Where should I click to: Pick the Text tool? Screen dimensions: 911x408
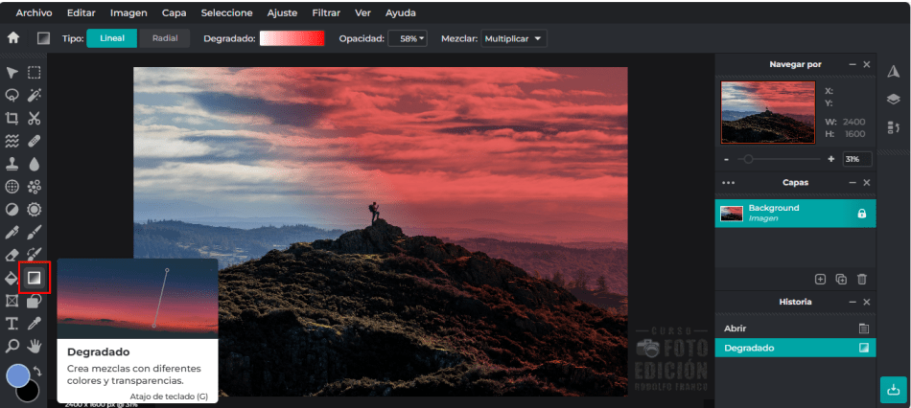click(x=12, y=323)
